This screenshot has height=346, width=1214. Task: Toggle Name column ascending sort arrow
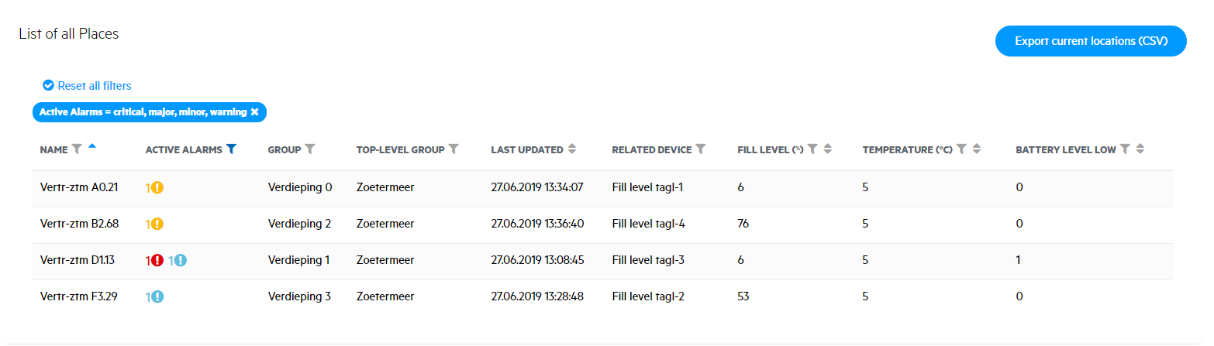coord(92,146)
